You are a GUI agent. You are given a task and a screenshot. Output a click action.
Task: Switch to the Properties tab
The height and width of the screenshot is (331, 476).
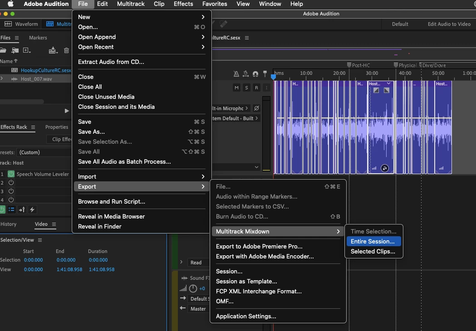(57, 127)
